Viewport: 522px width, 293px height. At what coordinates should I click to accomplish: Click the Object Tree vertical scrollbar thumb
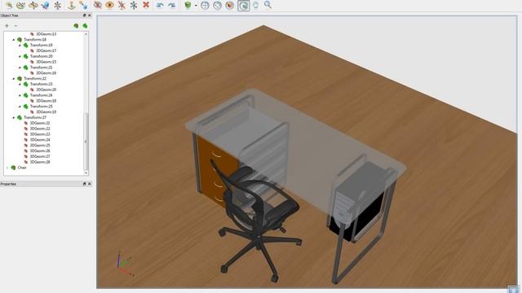coord(86,141)
